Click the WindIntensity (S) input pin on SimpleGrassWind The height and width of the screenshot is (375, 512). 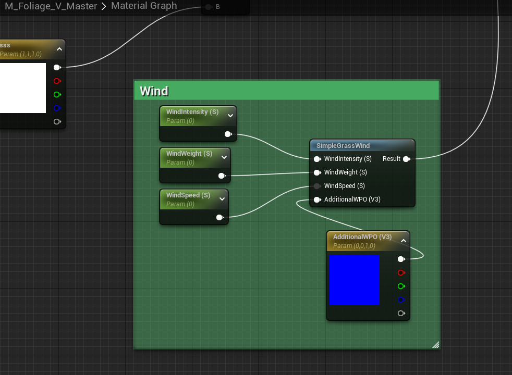tap(317, 159)
